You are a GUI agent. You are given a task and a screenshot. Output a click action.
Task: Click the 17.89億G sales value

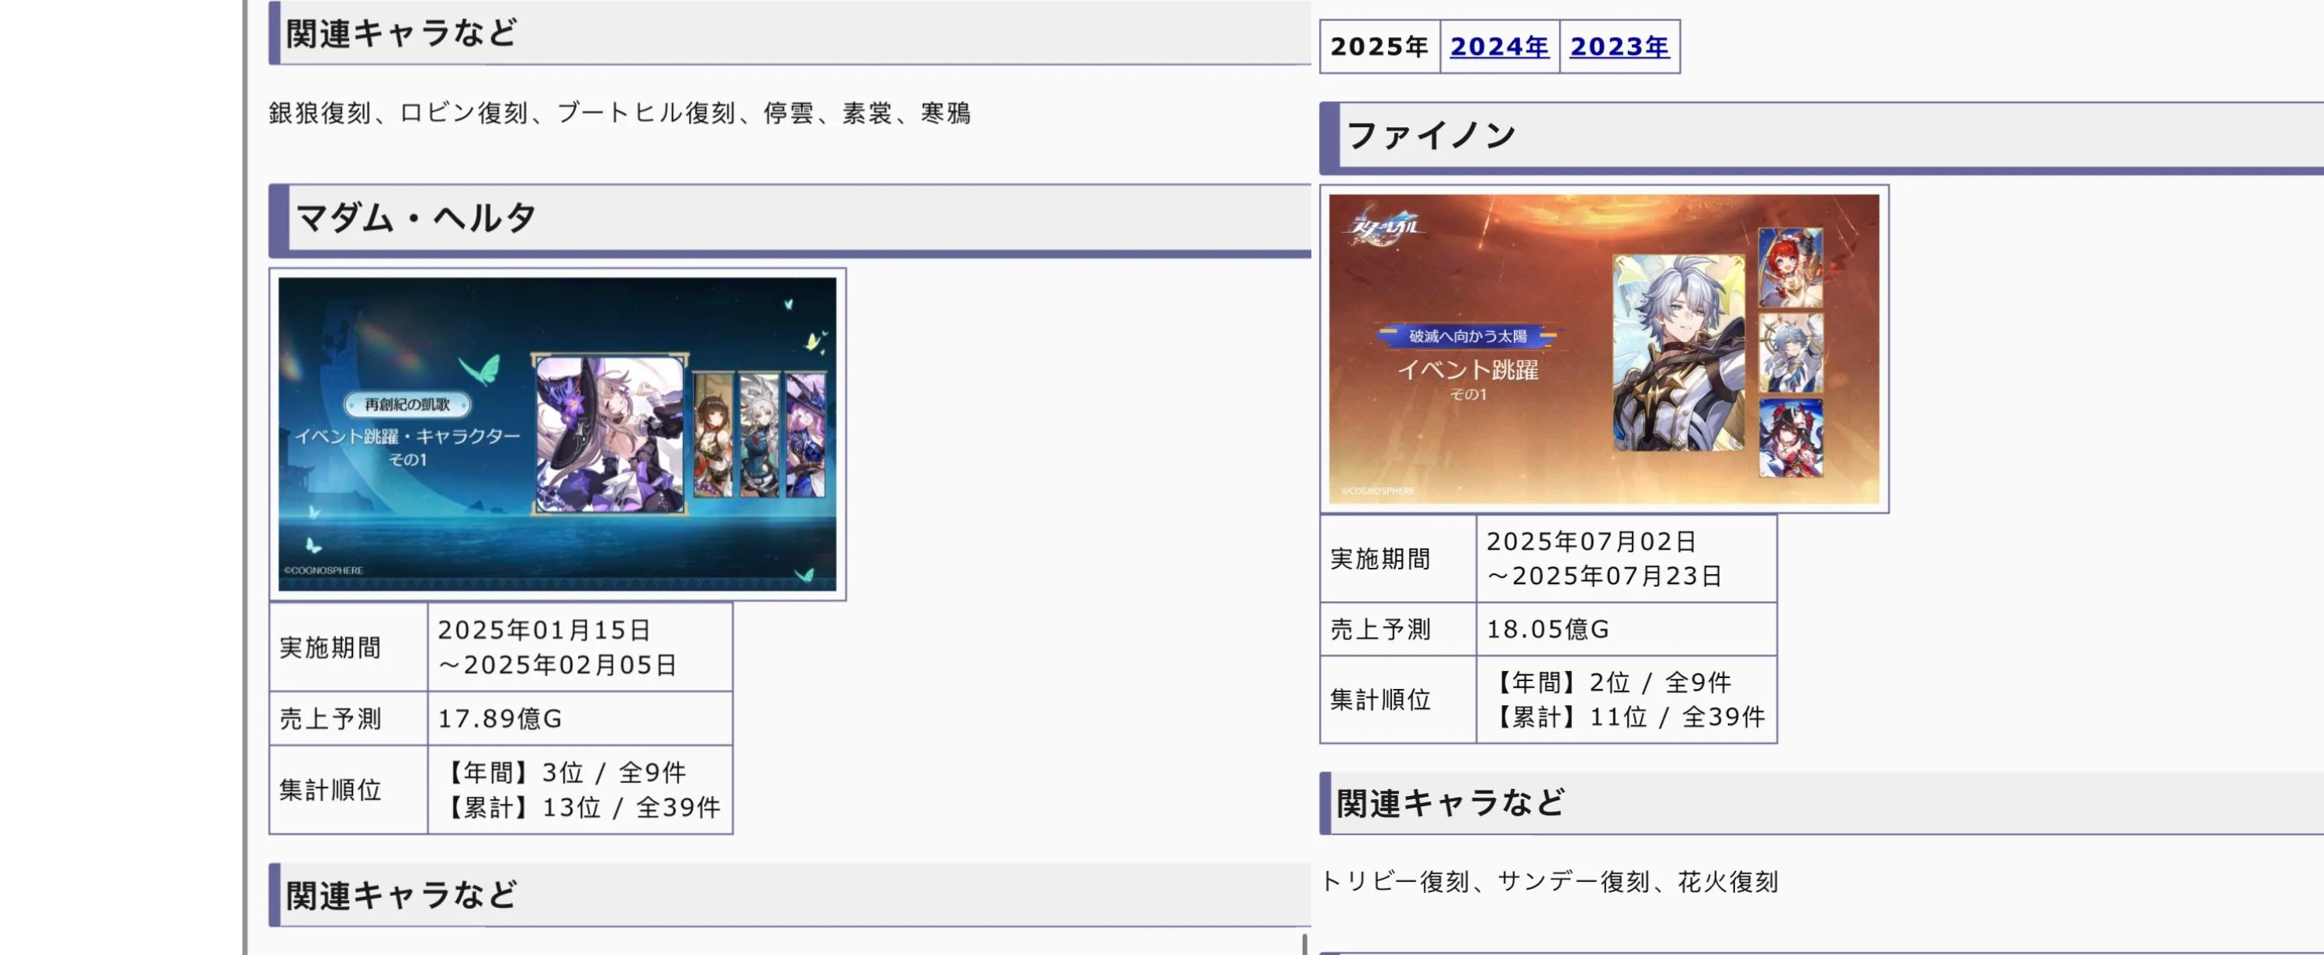tap(500, 718)
